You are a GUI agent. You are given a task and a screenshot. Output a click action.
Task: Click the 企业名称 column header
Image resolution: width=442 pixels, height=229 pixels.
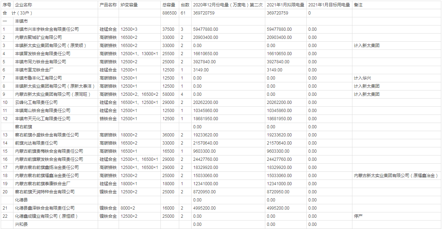[x=23, y=5]
